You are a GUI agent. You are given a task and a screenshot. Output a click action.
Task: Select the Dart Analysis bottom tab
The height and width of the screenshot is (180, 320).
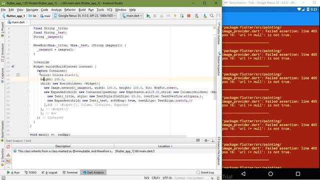93,172
